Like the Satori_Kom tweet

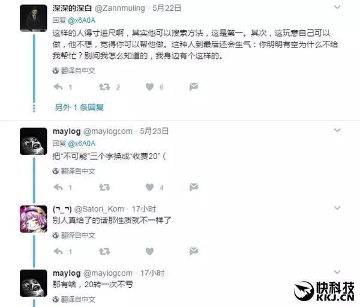pos(149,251)
